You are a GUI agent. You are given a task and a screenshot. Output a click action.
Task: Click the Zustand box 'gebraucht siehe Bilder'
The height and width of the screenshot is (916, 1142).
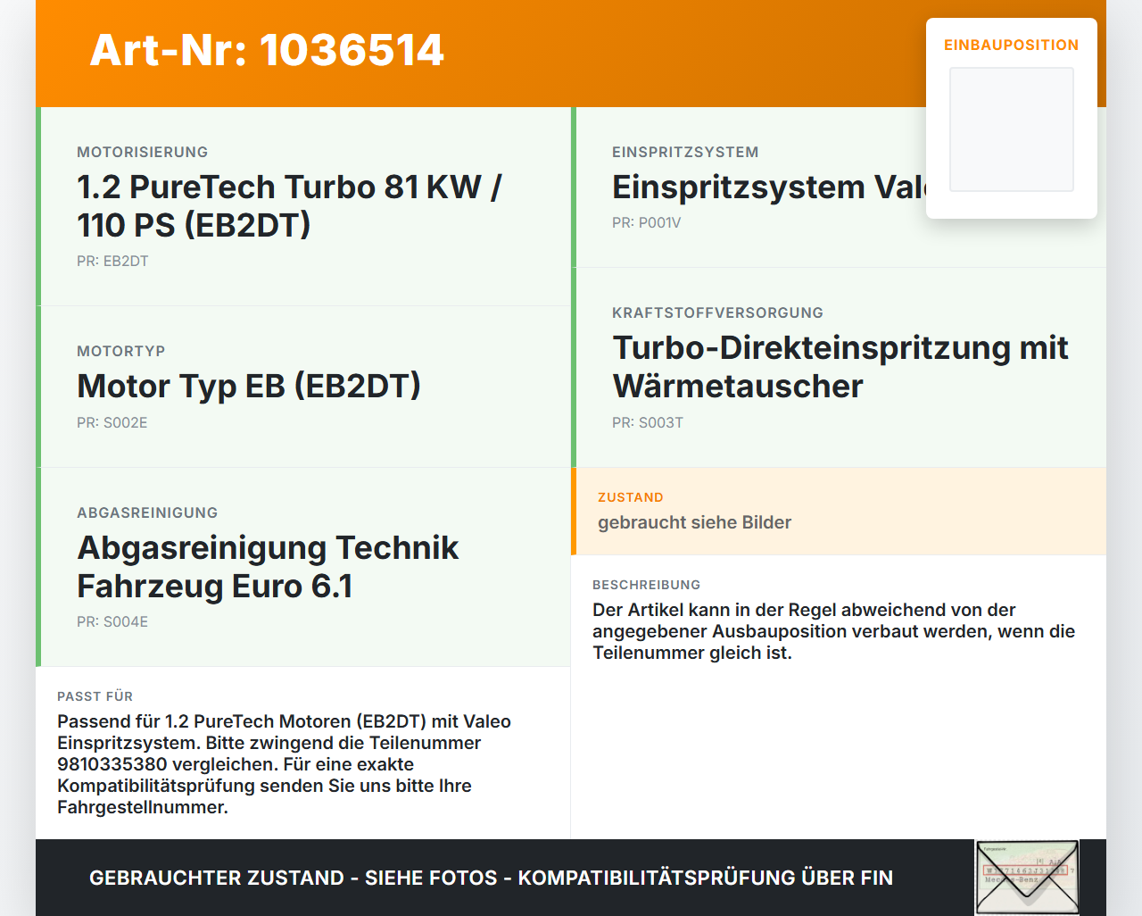(839, 511)
